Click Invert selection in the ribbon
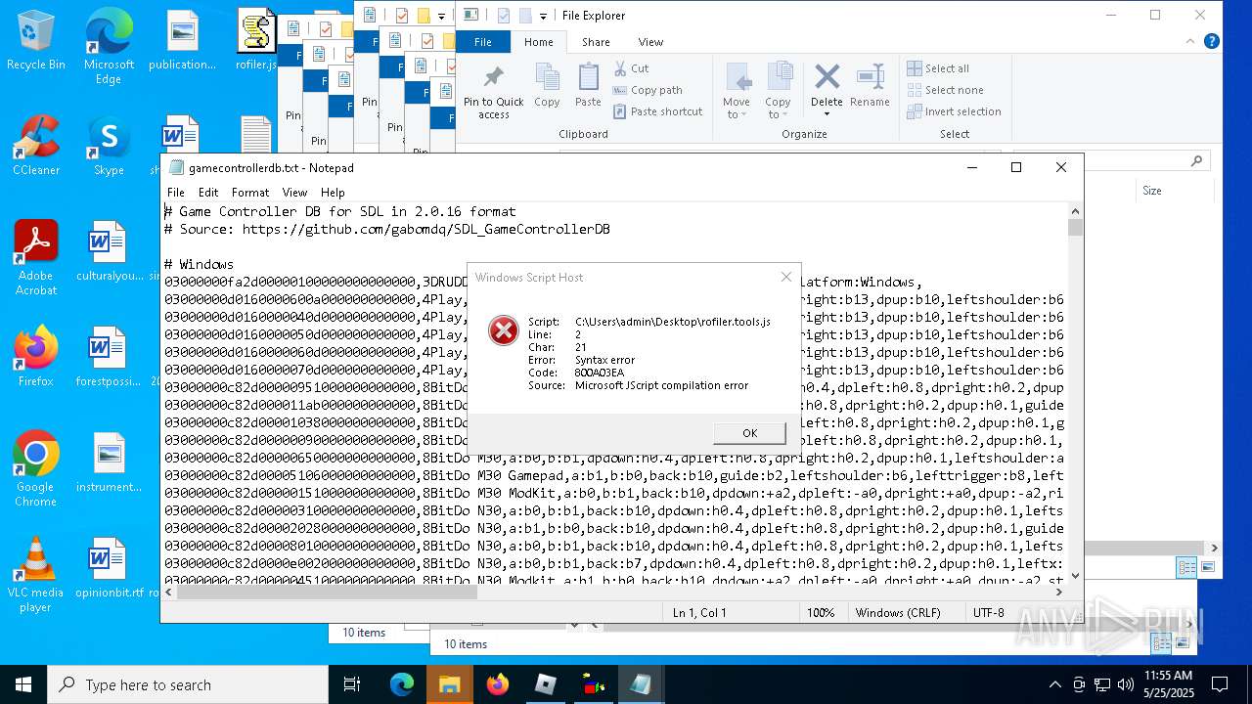The width and height of the screenshot is (1252, 704). 955,111
